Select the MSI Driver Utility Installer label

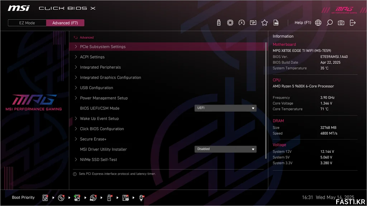click(104, 149)
